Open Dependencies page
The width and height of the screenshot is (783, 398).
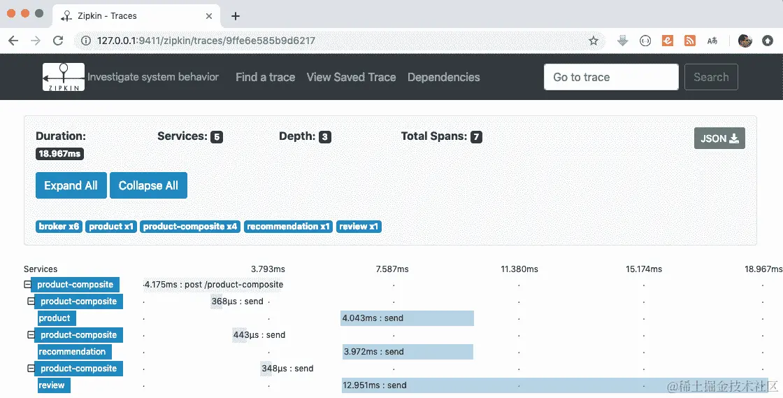[x=443, y=77]
